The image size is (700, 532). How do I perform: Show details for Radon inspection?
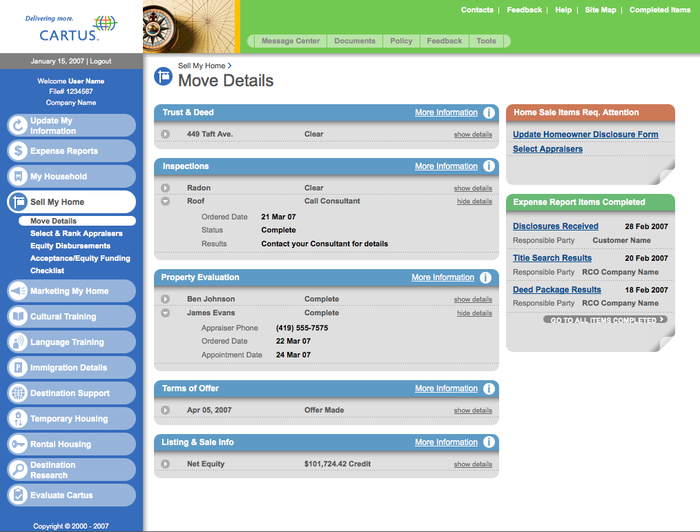[473, 188]
